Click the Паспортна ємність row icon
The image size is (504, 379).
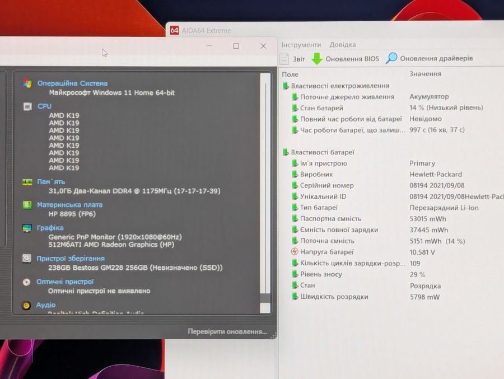295,218
